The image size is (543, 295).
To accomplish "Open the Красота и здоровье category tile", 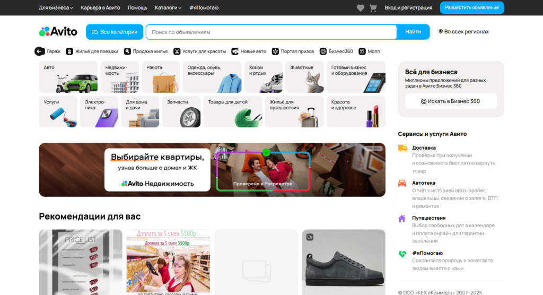I will tap(356, 111).
